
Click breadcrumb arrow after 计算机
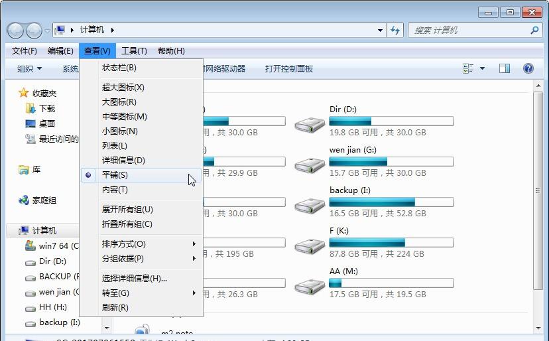pos(113,30)
